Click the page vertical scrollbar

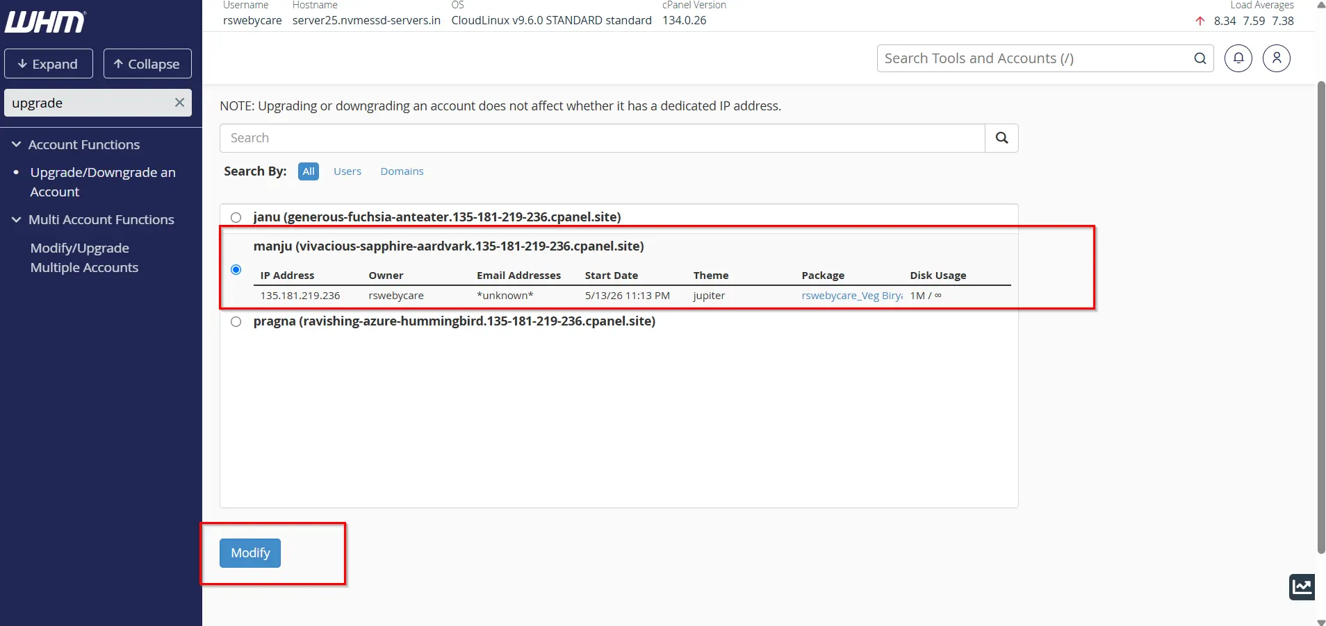point(1321,317)
